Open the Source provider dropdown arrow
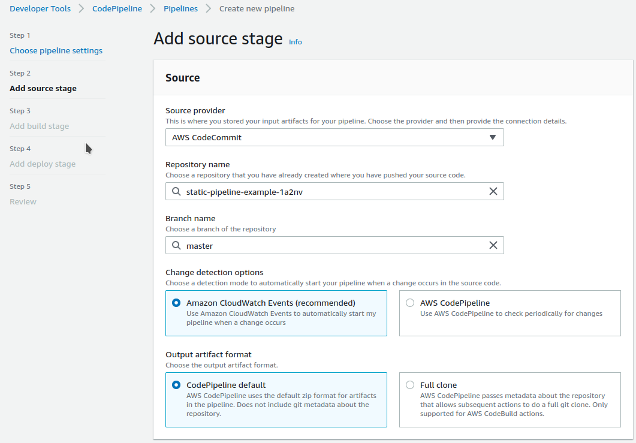The height and width of the screenshot is (443, 636). point(492,137)
